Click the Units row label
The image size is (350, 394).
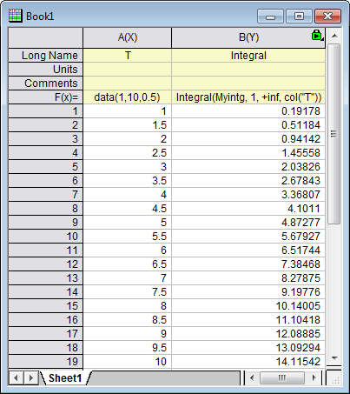tap(46, 70)
